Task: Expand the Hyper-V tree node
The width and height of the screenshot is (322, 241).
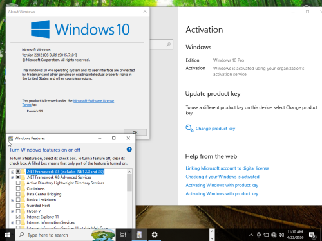Action: [12, 211]
